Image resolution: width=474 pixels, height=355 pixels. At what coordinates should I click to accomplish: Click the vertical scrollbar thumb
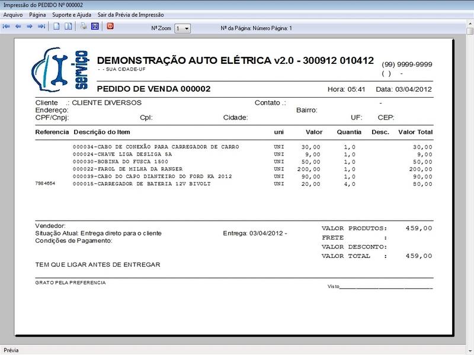pos(470,31)
